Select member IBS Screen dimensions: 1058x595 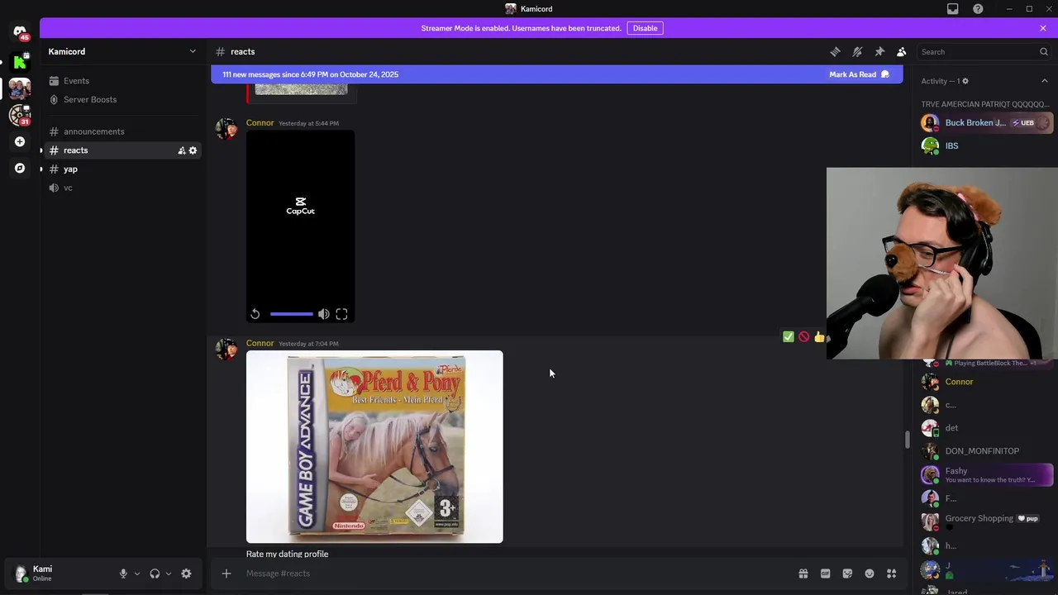pyautogui.click(x=987, y=145)
